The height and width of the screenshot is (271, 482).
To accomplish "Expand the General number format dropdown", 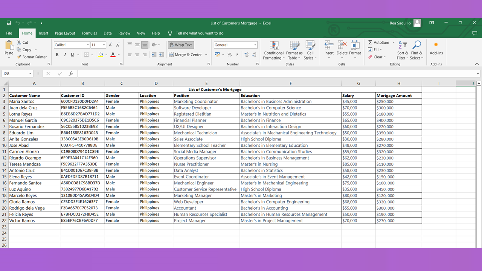I will [x=255, y=45].
